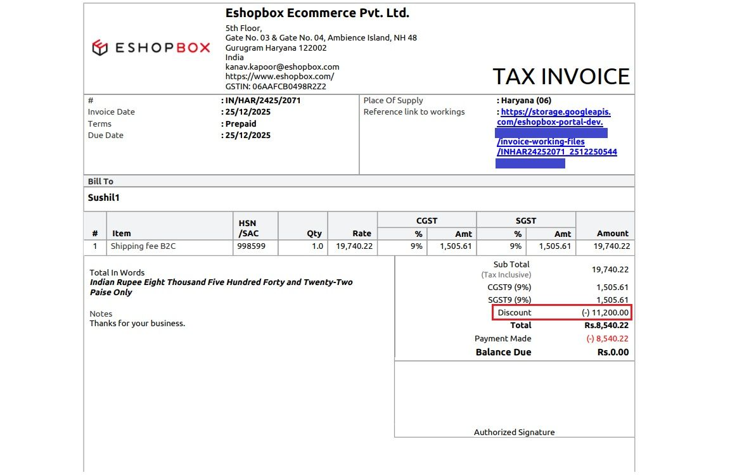This screenshot has height=475, width=730.
Task: Click the TAX INVOICE heading
Action: 561,77
